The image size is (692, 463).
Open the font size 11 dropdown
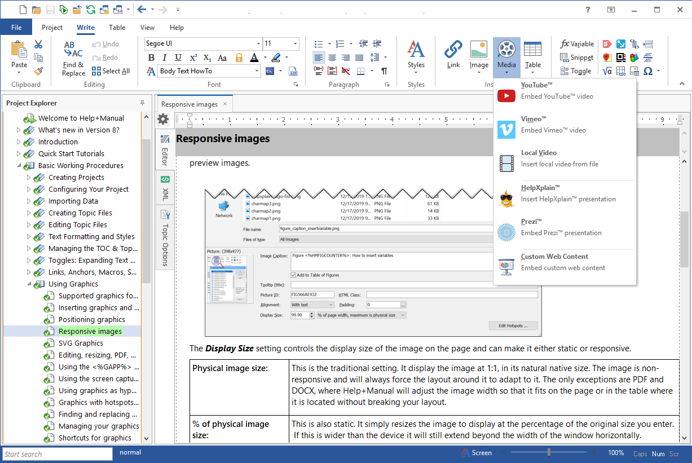(296, 43)
